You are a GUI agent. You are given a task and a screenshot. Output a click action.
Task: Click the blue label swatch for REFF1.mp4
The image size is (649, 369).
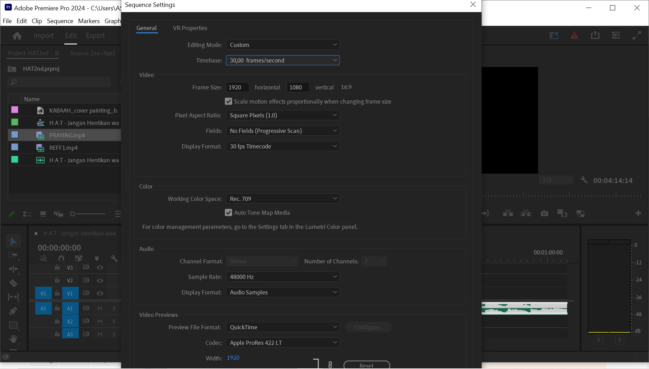(15, 147)
